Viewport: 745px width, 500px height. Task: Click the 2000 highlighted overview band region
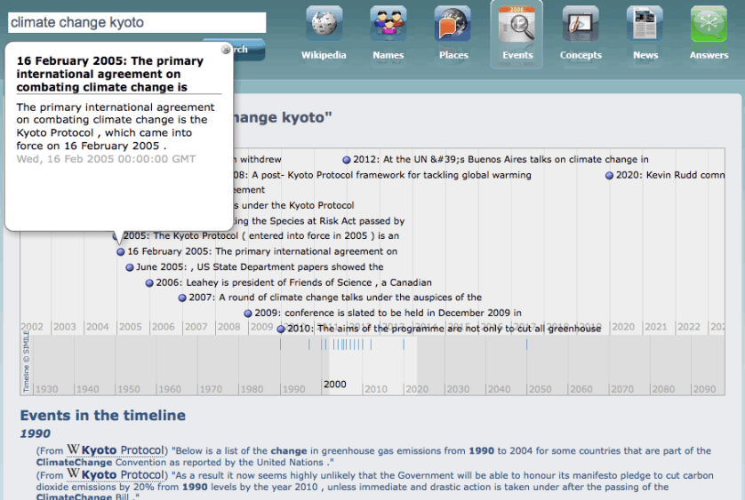(x=372, y=366)
